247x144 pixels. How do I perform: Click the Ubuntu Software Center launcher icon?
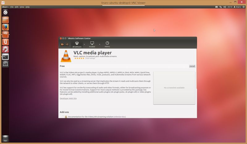pyautogui.click(x=5, y=35)
